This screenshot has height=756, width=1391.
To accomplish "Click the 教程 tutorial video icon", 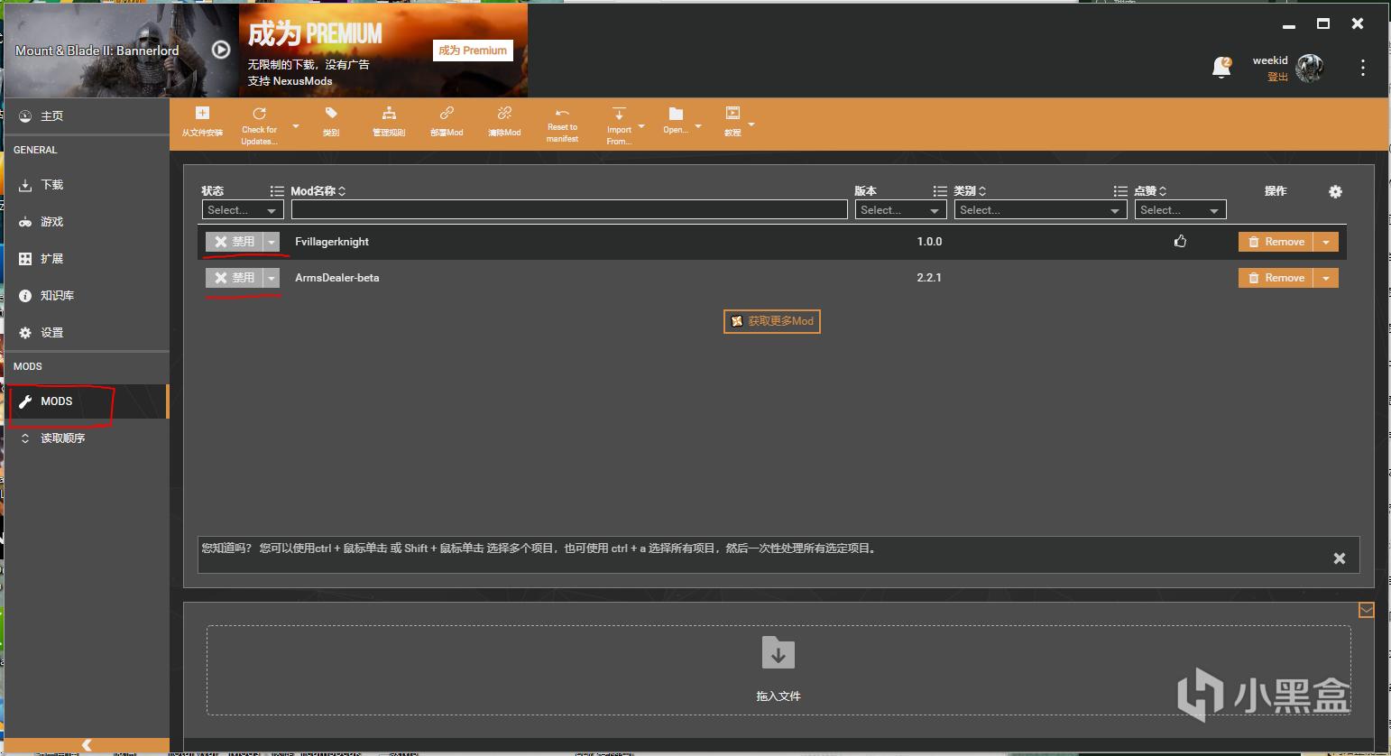I will coord(732,114).
